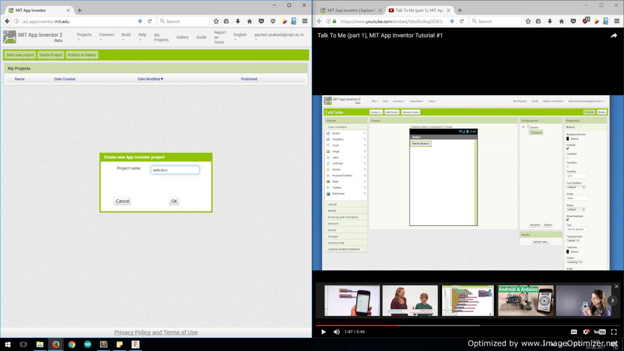Image resolution: width=624 pixels, height=351 pixels.
Task: Click Publish to Gallery button
Action: coord(82,55)
